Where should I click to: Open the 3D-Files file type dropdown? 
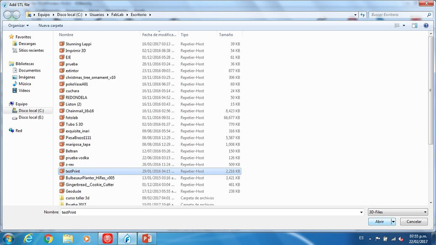[398, 212]
